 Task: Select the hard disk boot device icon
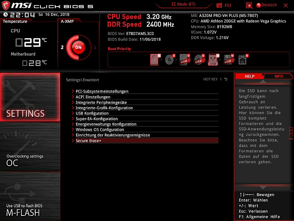[155, 60]
